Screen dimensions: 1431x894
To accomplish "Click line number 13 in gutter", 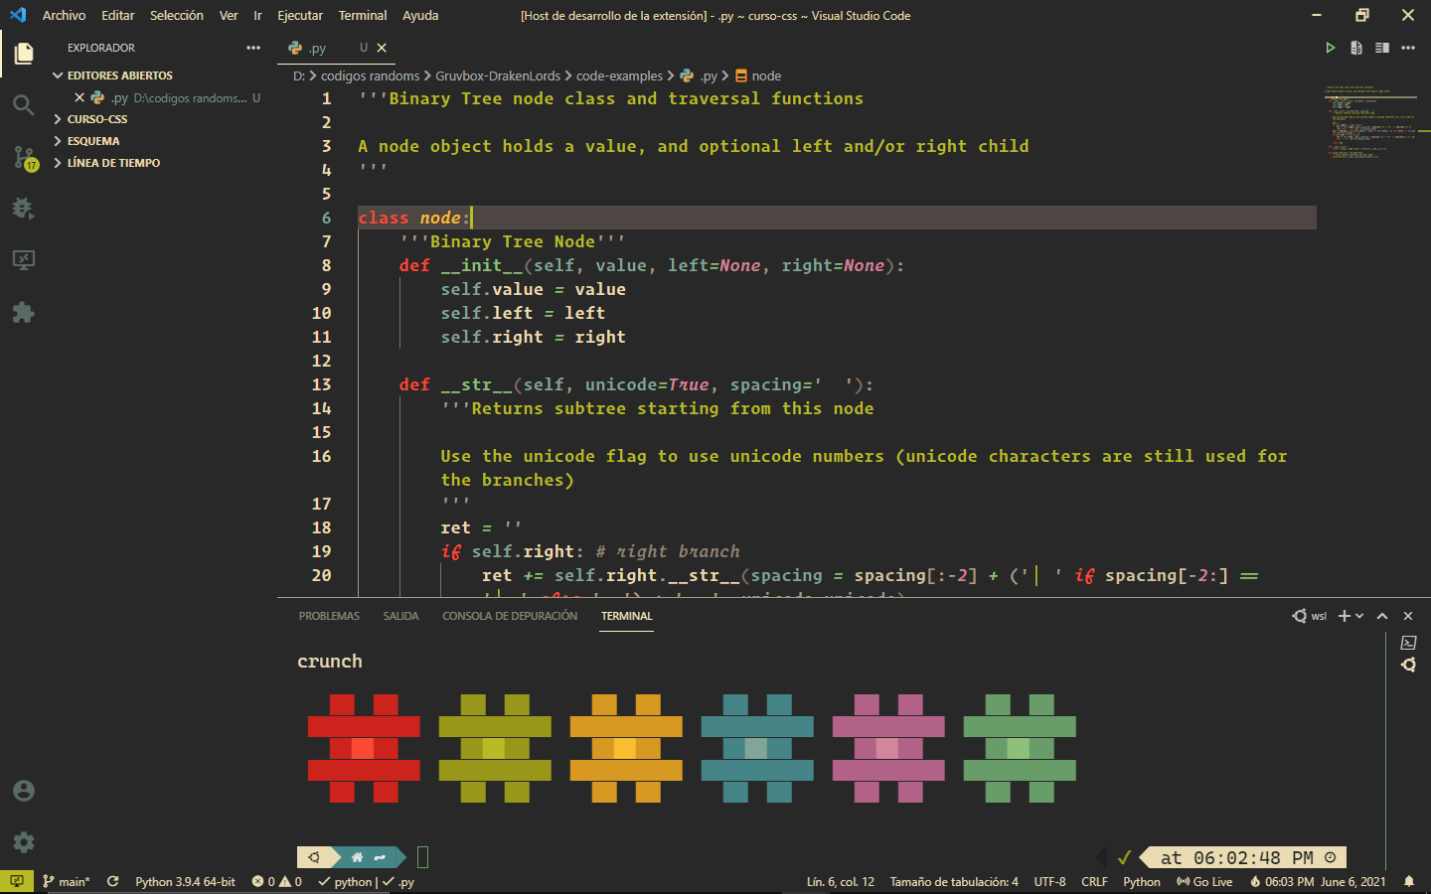I will point(322,384).
